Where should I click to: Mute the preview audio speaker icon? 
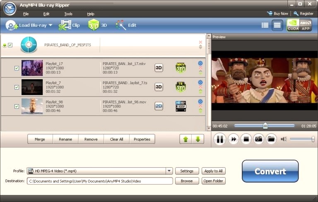(x=284, y=139)
